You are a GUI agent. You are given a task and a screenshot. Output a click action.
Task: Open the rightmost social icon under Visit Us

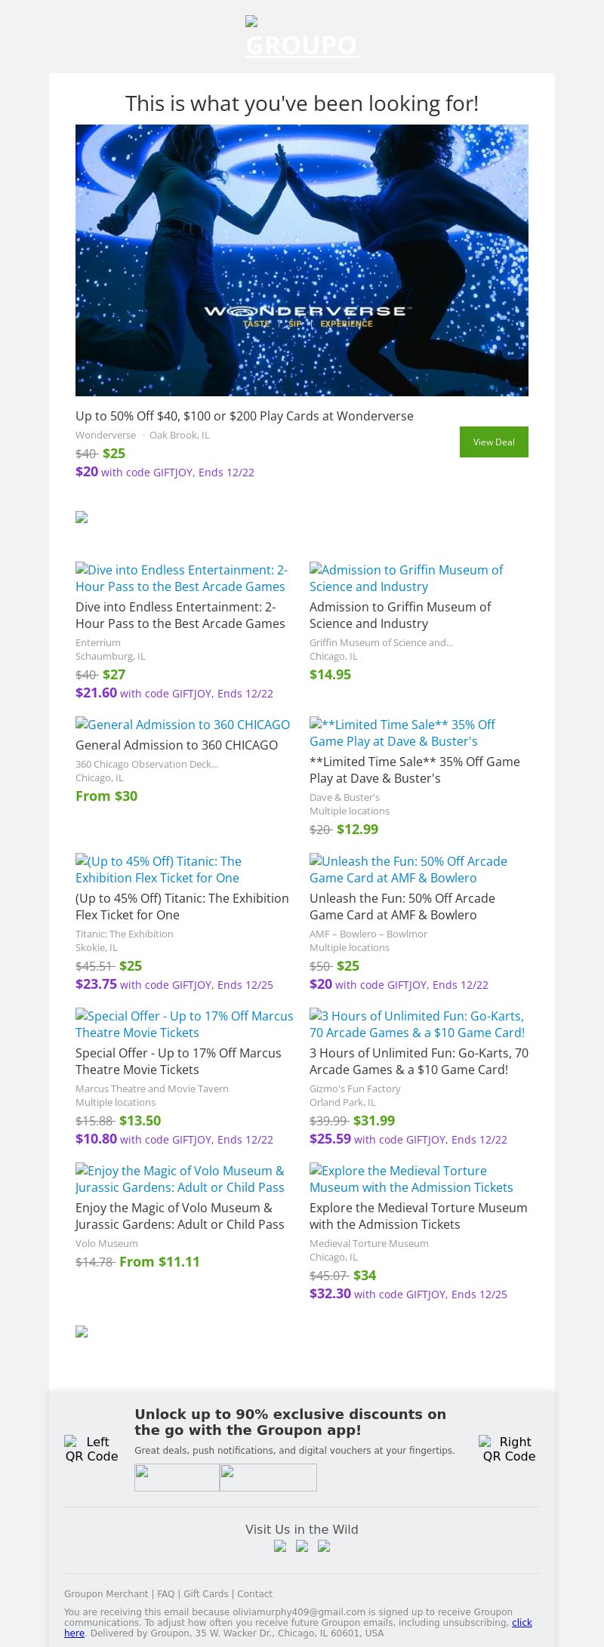click(x=324, y=1546)
